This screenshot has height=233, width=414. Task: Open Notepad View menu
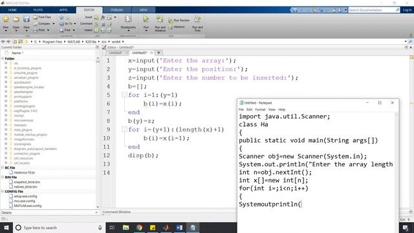[x=272, y=109]
